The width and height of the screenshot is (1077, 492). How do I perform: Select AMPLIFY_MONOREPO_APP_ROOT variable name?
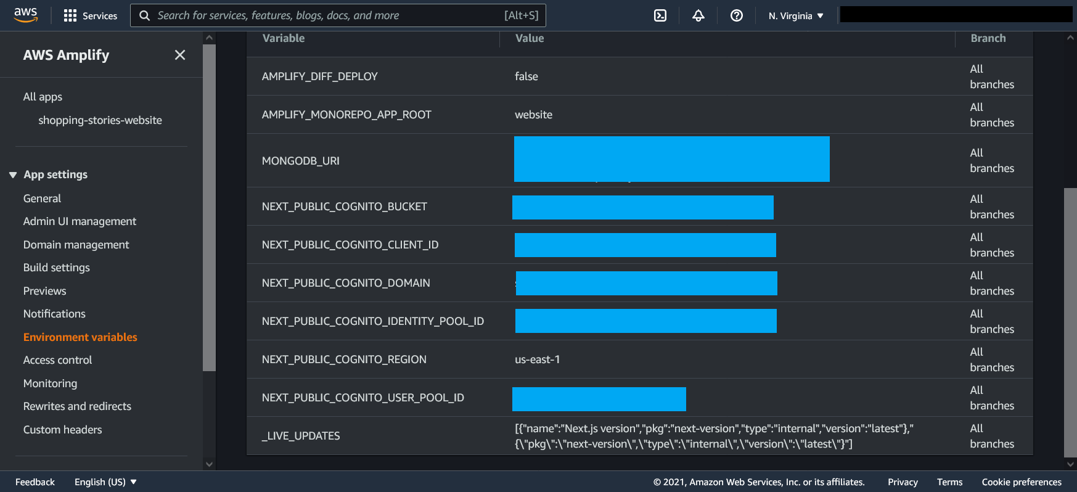pyautogui.click(x=346, y=115)
